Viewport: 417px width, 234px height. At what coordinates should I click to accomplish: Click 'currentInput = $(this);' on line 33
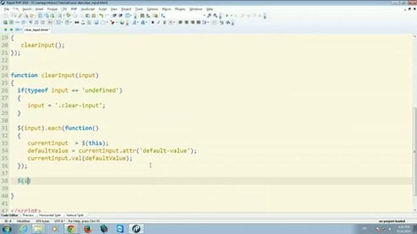68,143
